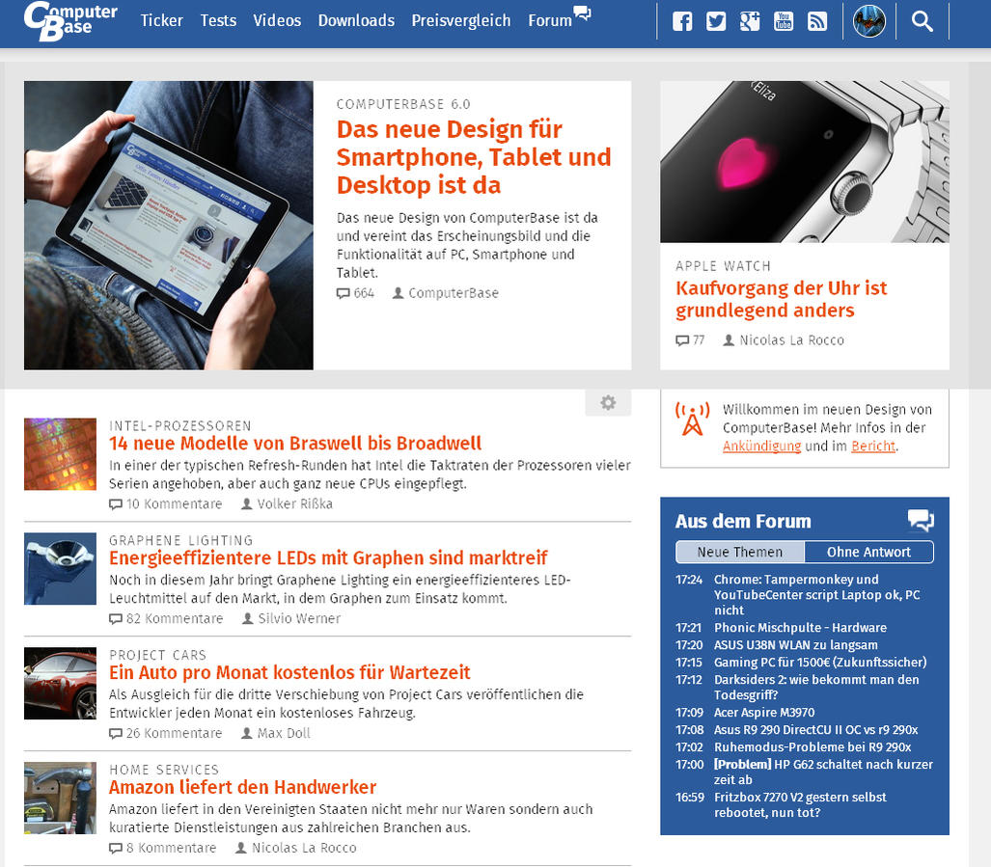Click the Apple Watch image

pyautogui.click(x=805, y=162)
